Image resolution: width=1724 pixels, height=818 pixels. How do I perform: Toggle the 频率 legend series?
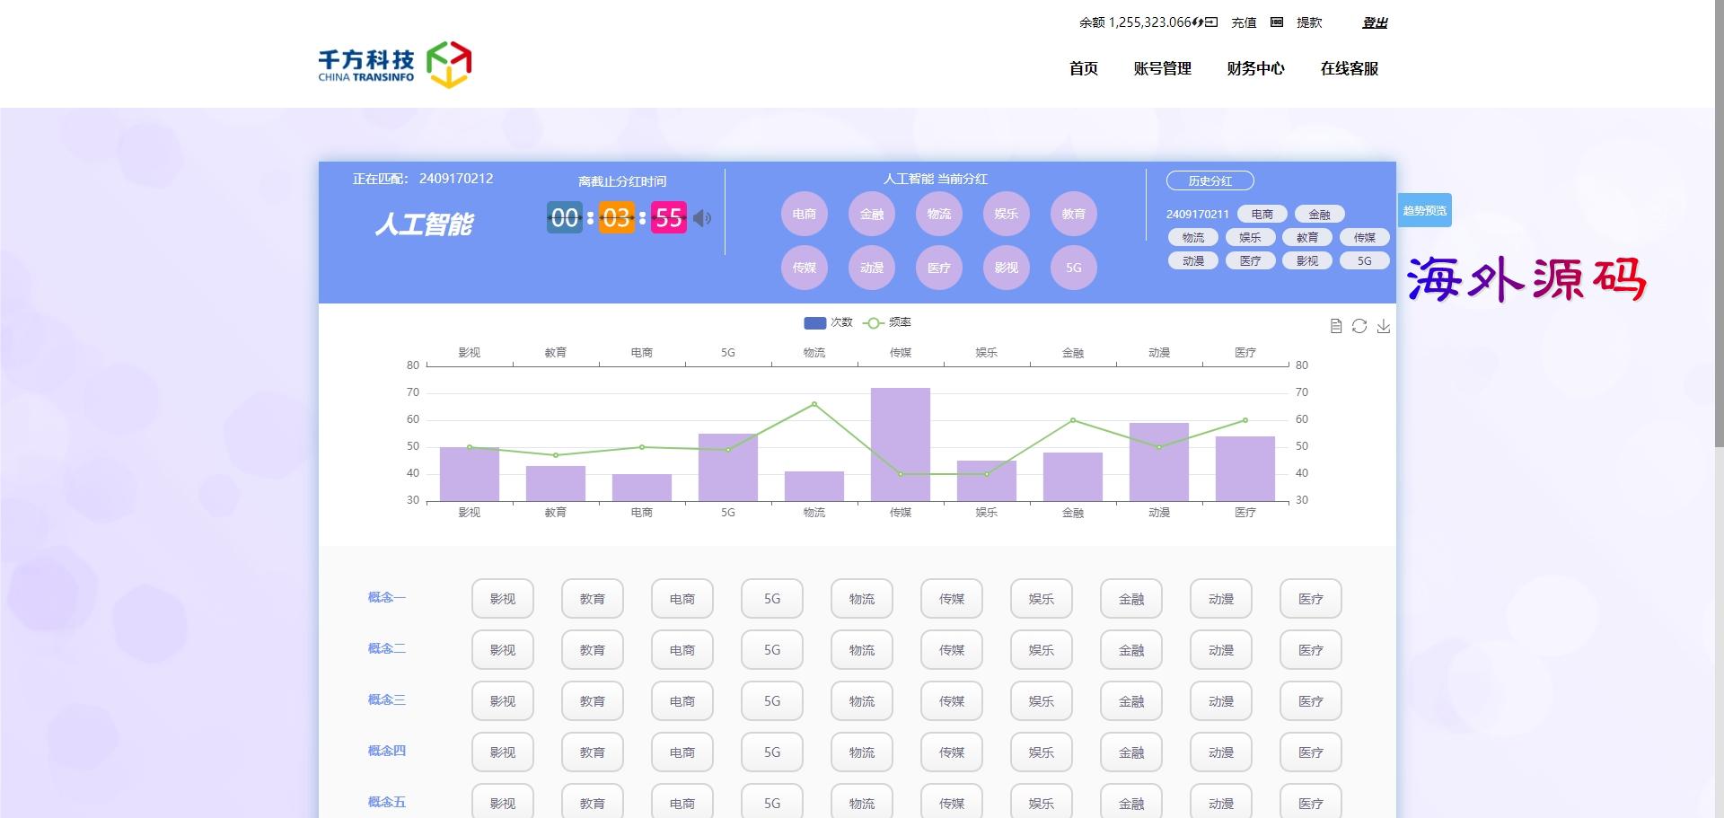pos(887,322)
